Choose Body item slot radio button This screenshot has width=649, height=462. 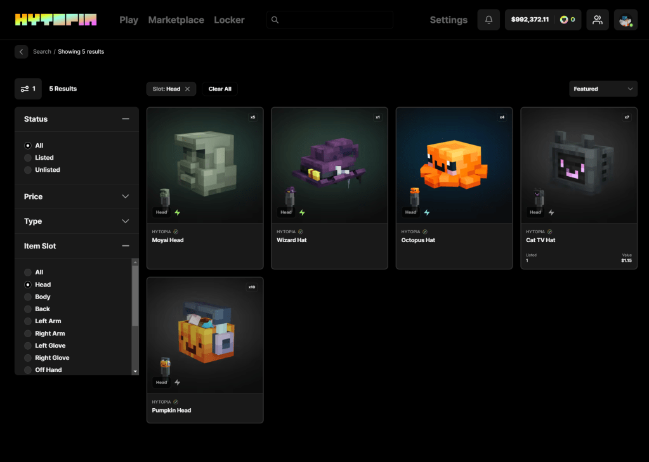pos(28,297)
